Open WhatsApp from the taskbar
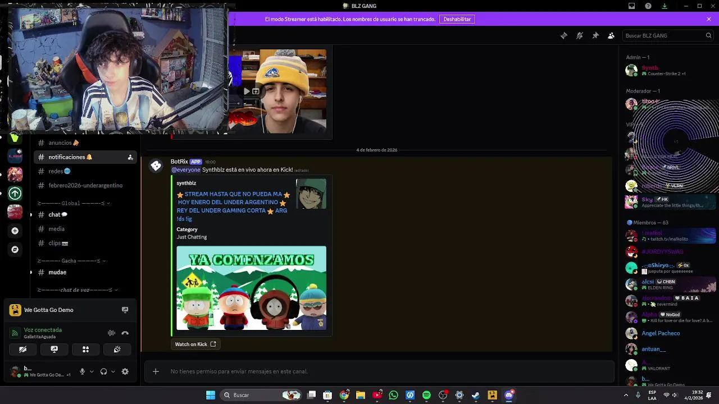This screenshot has height=404, width=719. coord(393,395)
